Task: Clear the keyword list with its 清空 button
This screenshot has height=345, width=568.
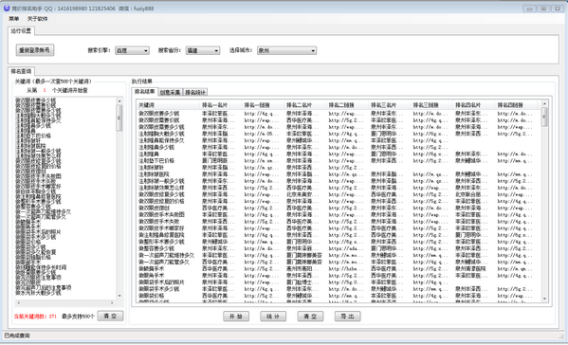Action: click(111, 316)
